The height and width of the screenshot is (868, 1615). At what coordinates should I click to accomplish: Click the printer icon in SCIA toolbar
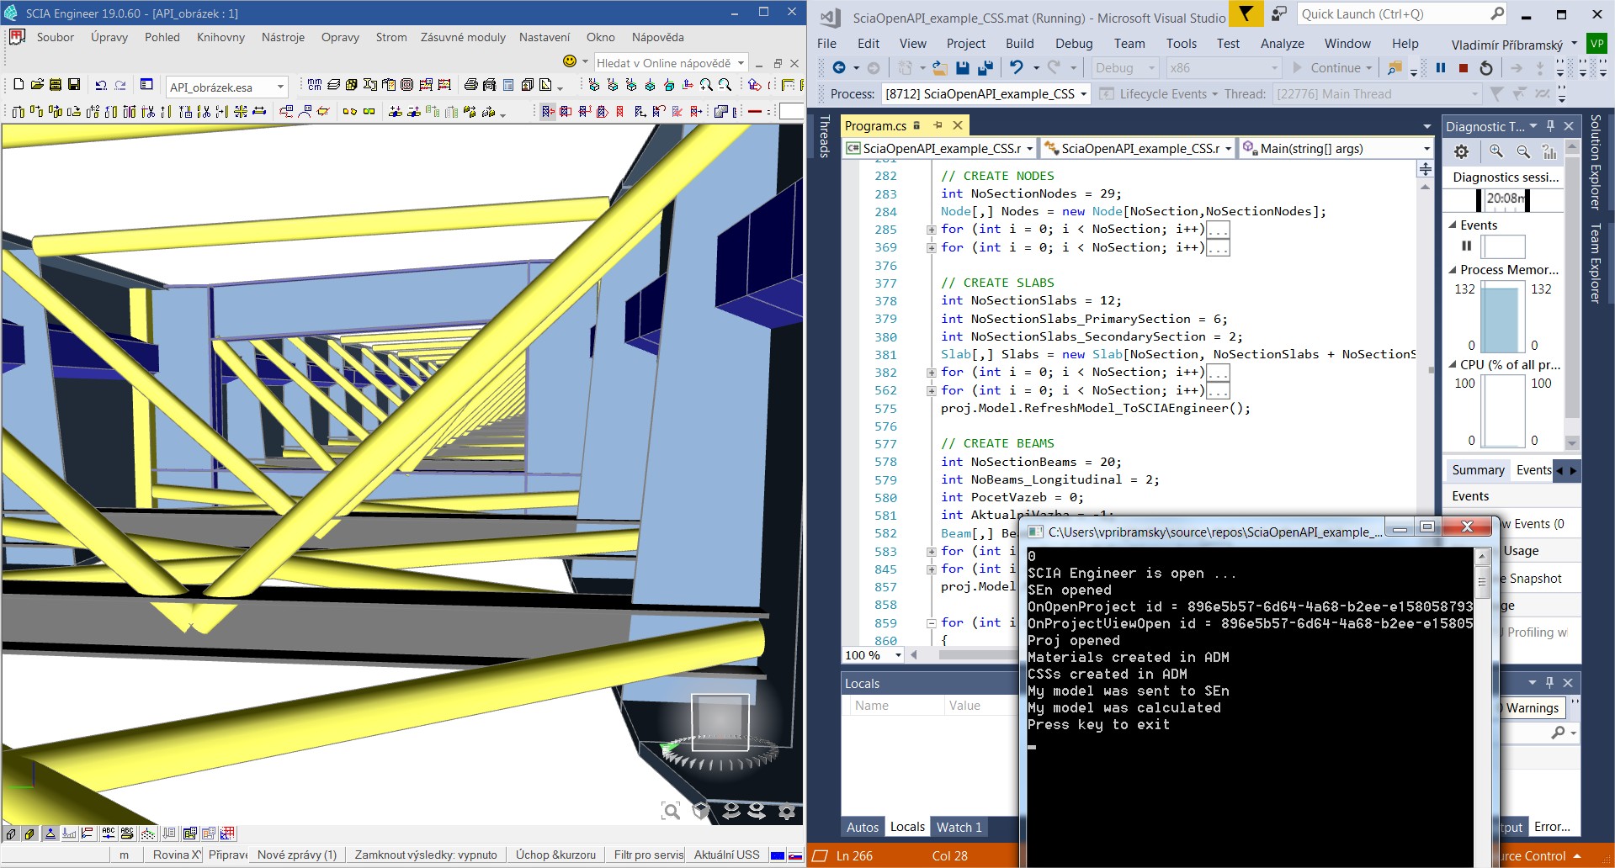471,85
